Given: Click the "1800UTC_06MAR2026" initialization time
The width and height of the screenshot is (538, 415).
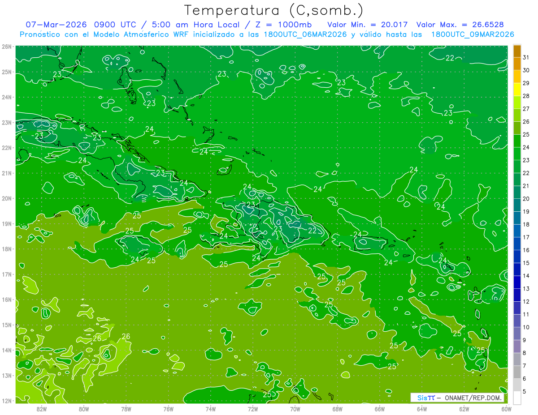Looking at the screenshot, I should (x=305, y=34).
